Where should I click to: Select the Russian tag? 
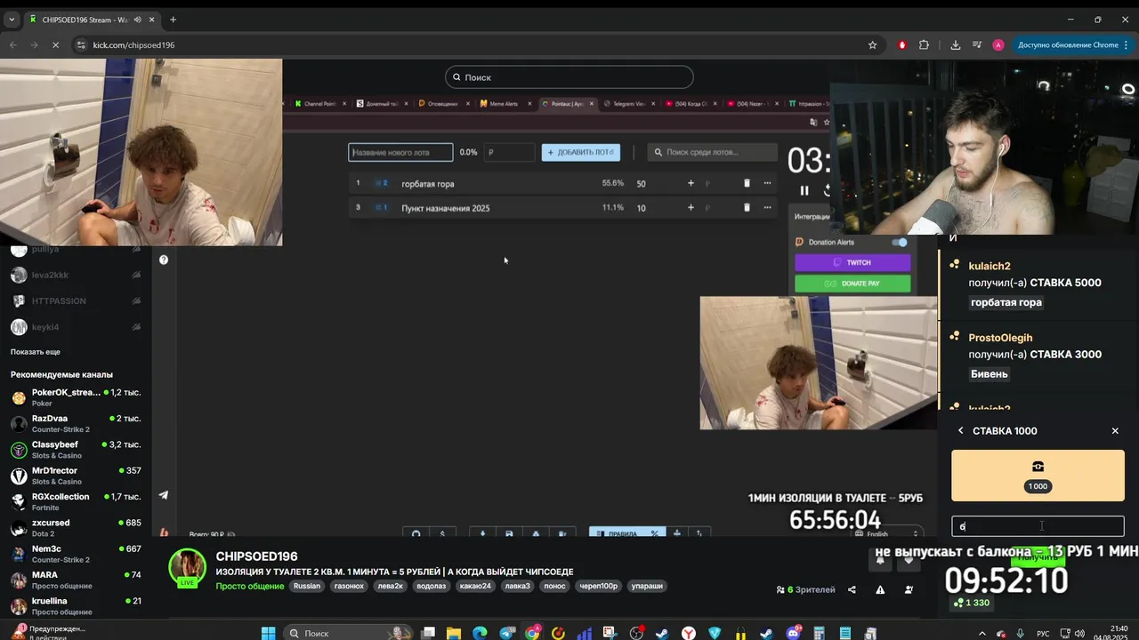307,586
